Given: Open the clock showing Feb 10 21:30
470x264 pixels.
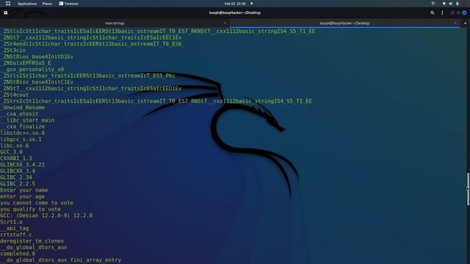Looking at the screenshot, I should pos(235,4).
